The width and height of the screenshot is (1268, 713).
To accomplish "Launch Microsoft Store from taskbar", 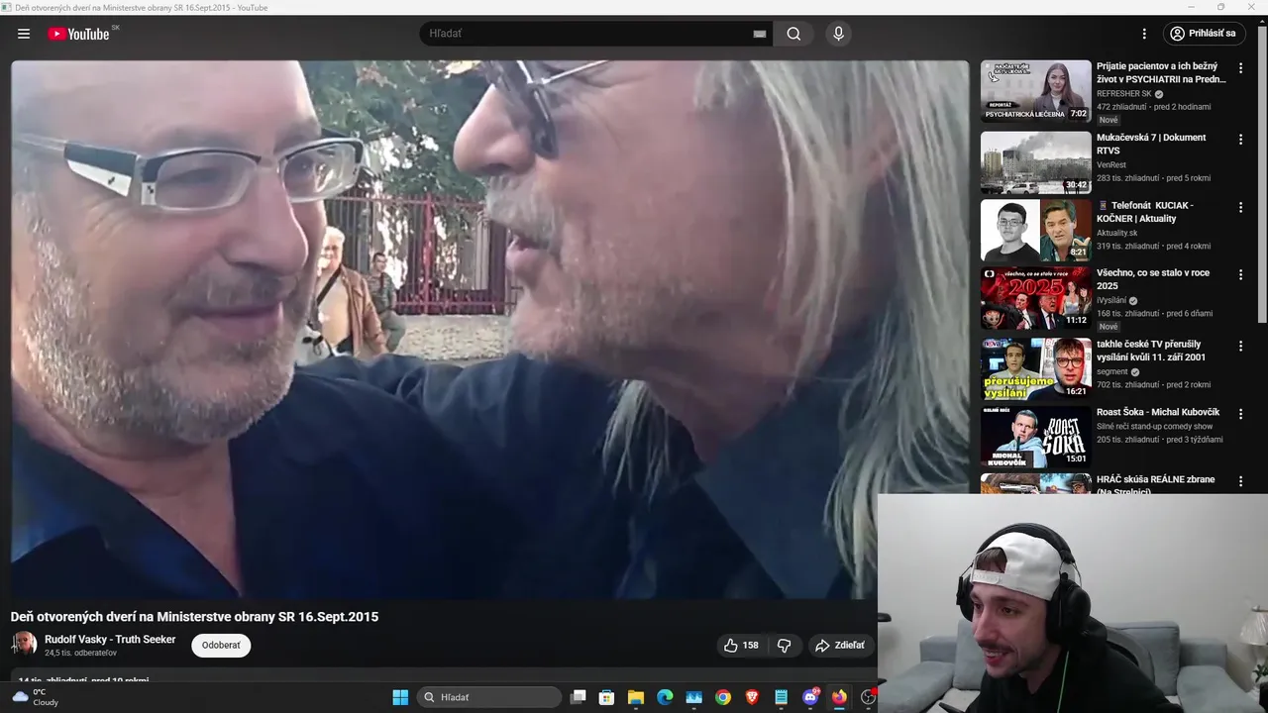I will coord(607,697).
